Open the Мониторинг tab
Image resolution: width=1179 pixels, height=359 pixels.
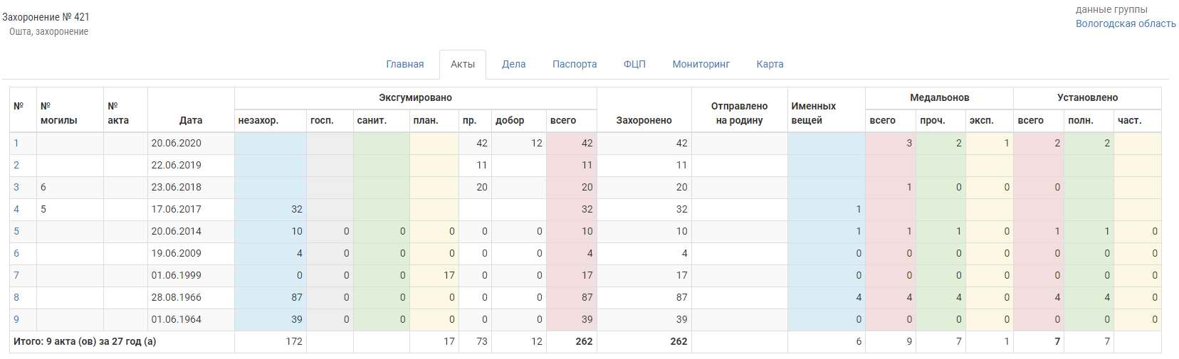click(701, 64)
